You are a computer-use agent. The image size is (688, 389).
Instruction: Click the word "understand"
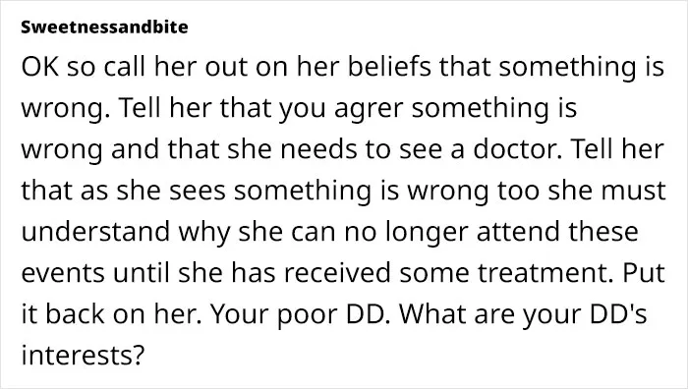[x=95, y=232]
